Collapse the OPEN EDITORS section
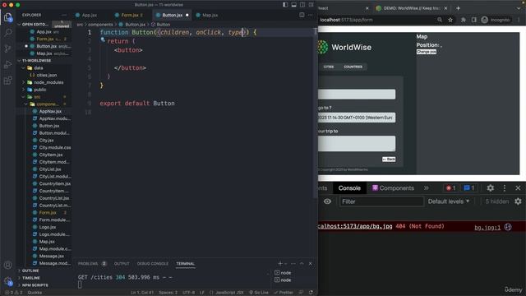This screenshot has height=296, width=526. tap(35, 25)
